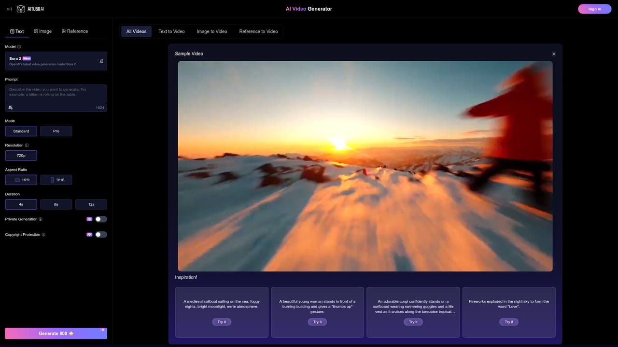This screenshot has width=618, height=347.
Task: Click the AI prompt enhance icon
Action: point(11,107)
